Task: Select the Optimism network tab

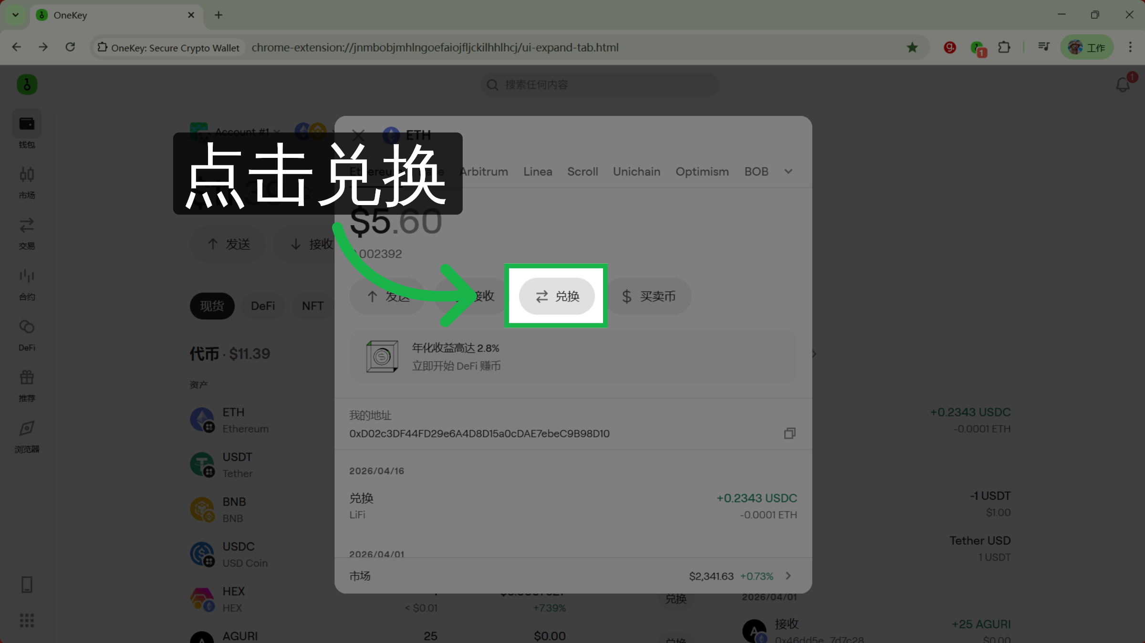Action: coord(702,172)
